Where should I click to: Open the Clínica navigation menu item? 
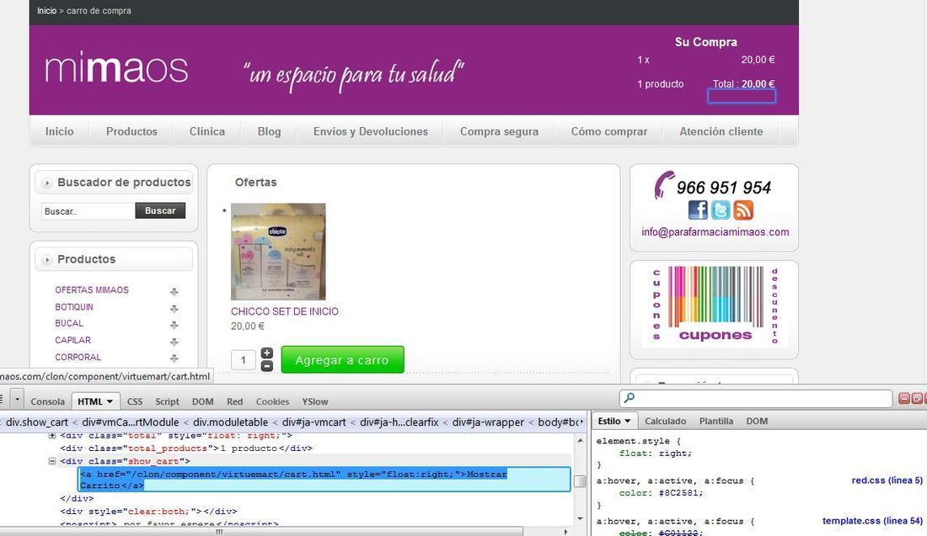click(207, 131)
